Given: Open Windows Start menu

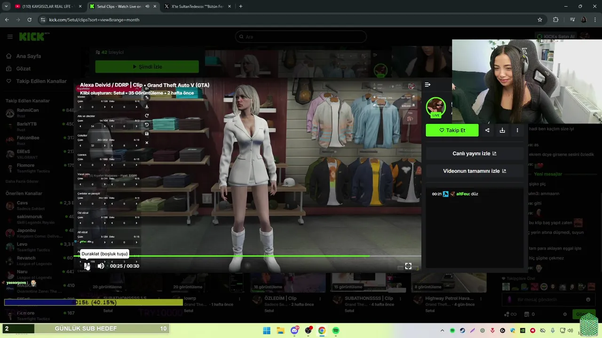Looking at the screenshot, I should coord(267,330).
